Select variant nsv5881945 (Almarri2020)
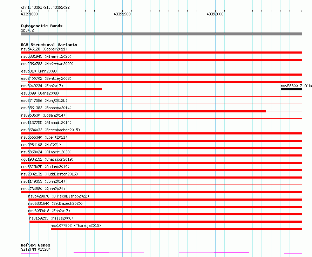 pos(46,56)
